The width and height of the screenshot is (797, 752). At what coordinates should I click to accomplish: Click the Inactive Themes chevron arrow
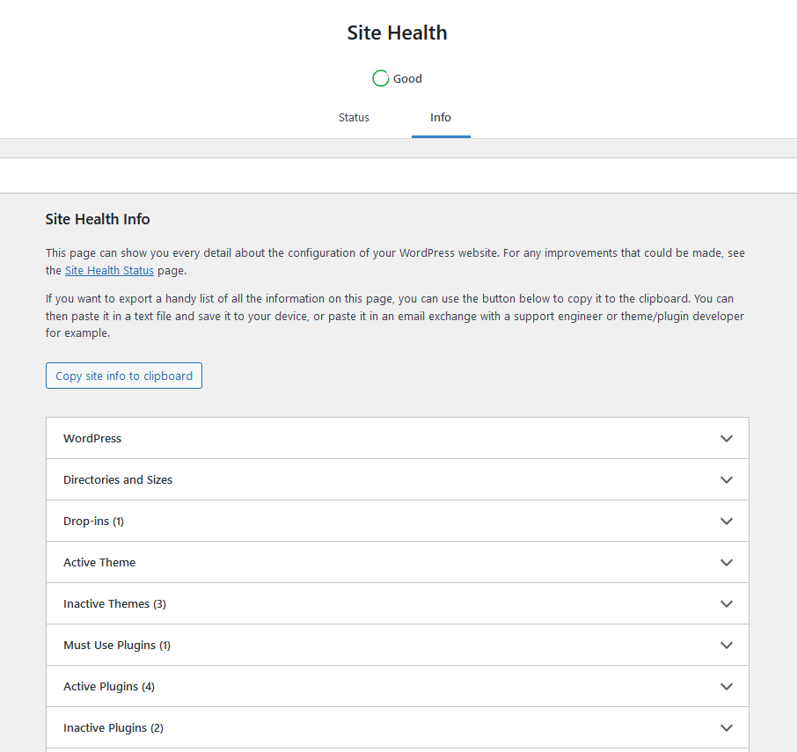point(727,603)
